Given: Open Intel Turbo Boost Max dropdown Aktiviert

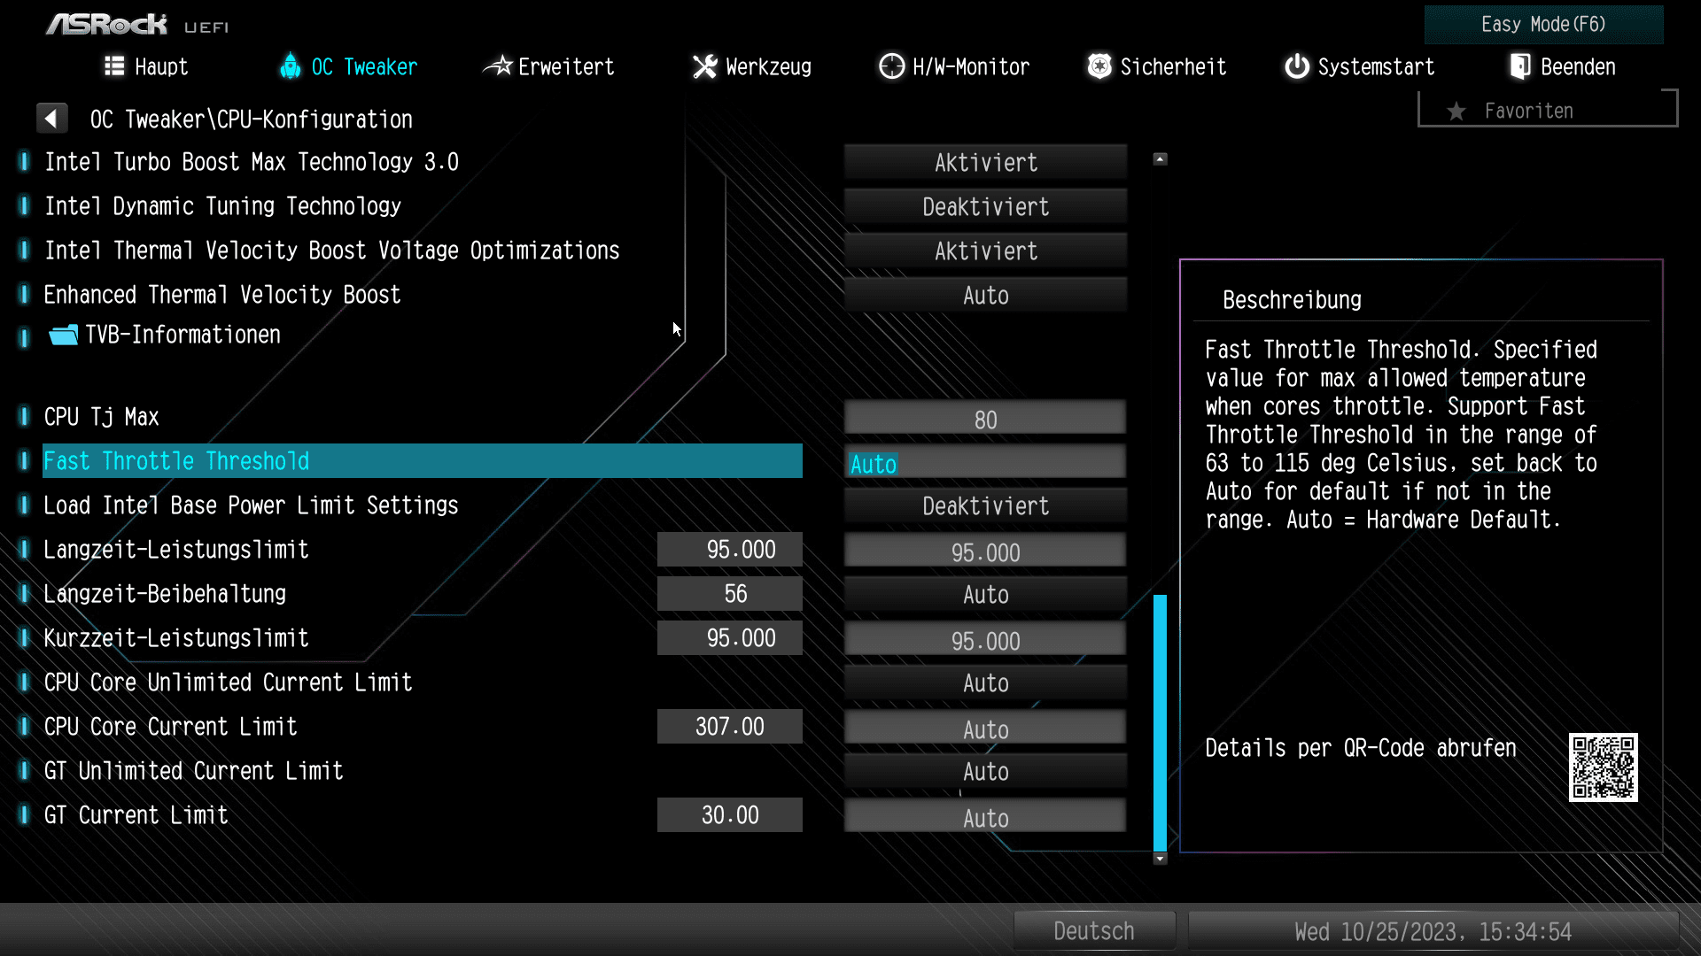Looking at the screenshot, I should pyautogui.click(x=985, y=163).
